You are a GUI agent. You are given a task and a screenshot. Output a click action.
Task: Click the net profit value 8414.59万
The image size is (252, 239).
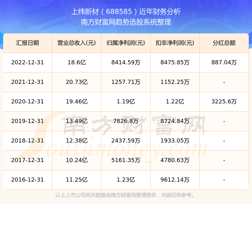(x=126, y=62)
